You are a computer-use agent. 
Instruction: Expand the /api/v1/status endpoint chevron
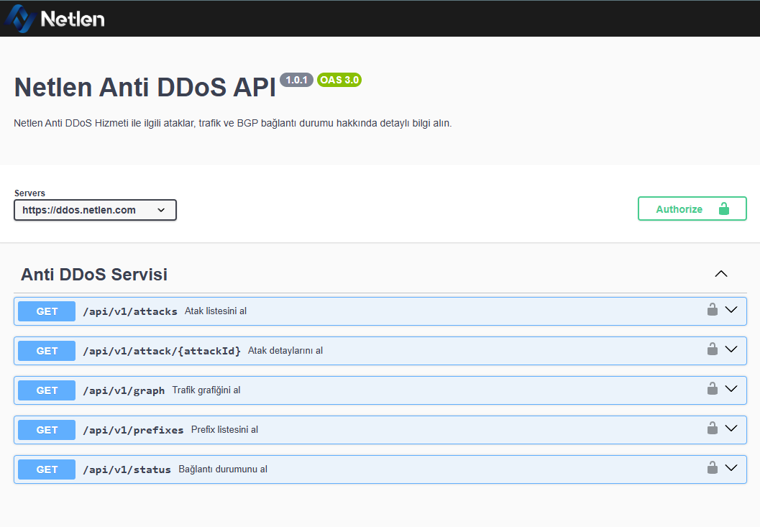[x=731, y=467]
